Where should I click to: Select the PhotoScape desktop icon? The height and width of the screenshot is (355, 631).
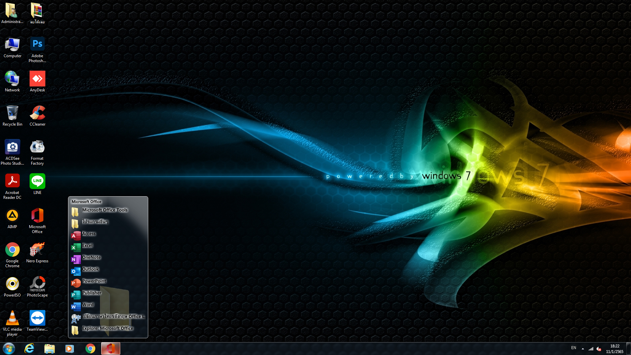pos(37,287)
